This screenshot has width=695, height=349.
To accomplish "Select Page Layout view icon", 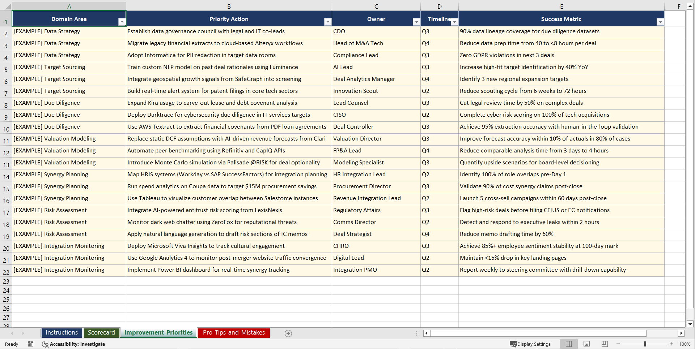I will pos(586,344).
